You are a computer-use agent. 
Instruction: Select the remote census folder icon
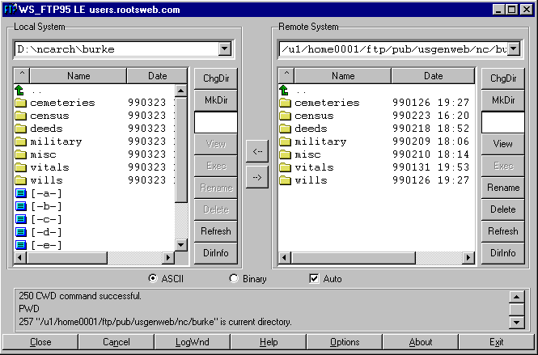click(x=285, y=116)
